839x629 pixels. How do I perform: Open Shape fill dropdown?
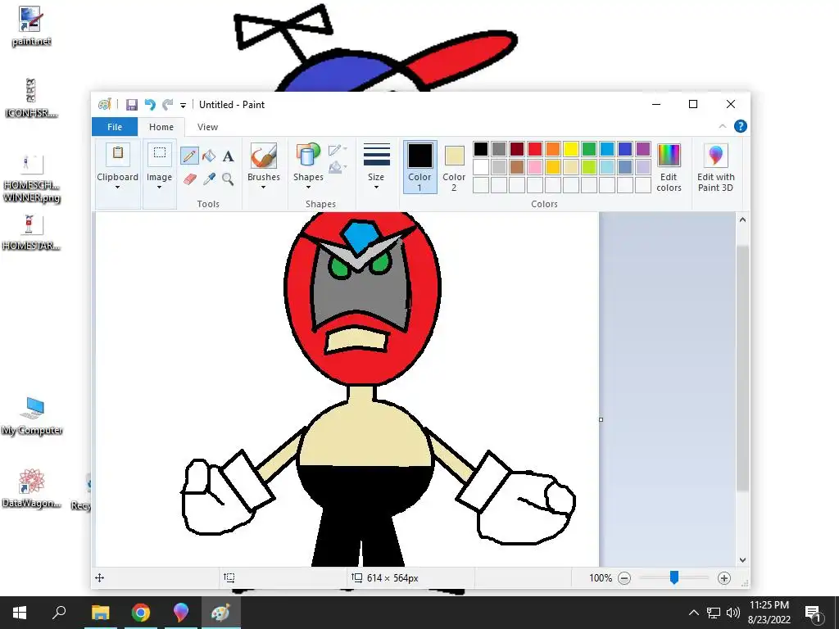338,168
